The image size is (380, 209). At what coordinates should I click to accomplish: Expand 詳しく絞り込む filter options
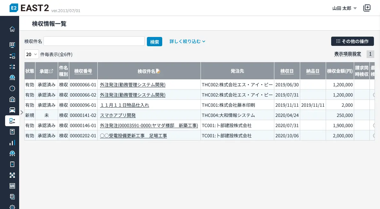(x=187, y=41)
